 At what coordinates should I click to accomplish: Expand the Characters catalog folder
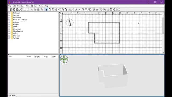(9, 18)
